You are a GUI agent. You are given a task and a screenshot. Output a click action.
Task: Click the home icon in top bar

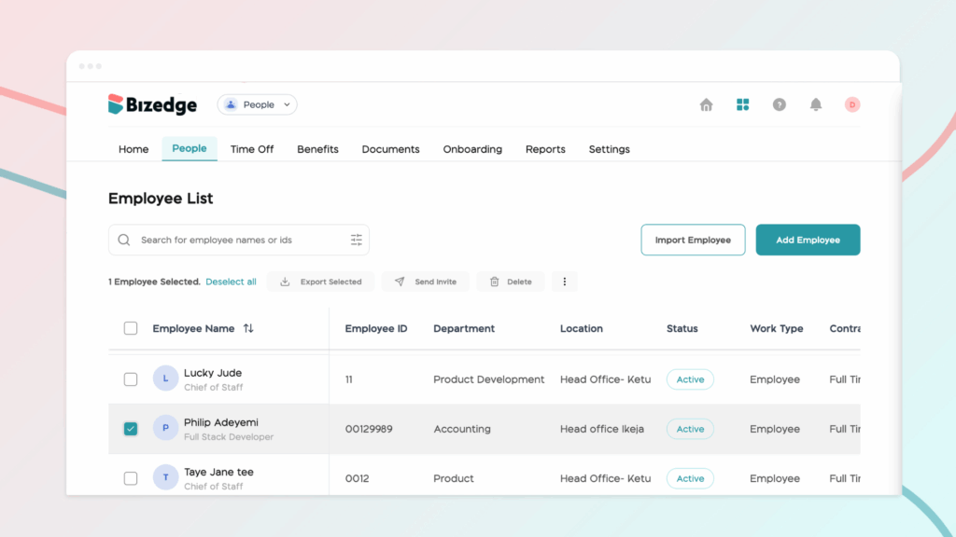706,105
